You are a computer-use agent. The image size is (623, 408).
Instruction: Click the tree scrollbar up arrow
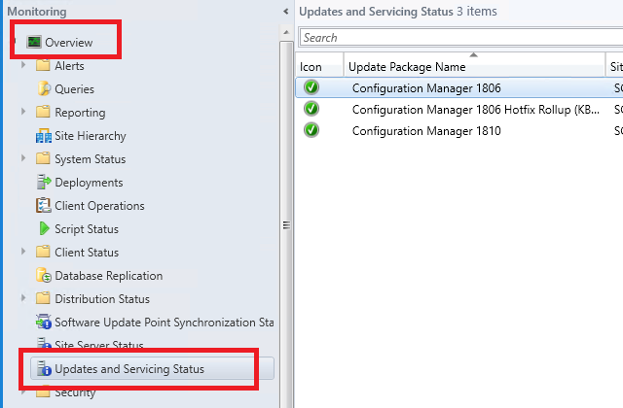coord(286,32)
